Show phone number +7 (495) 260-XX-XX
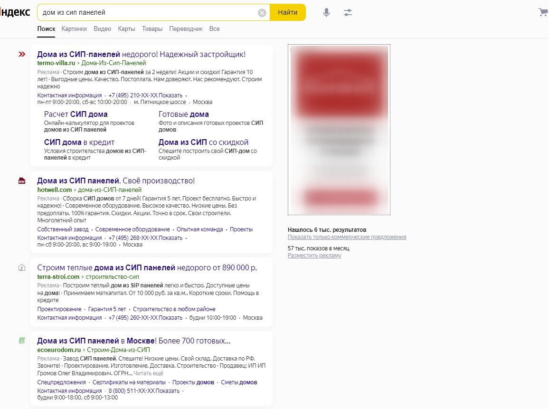549x409 pixels. (145, 318)
